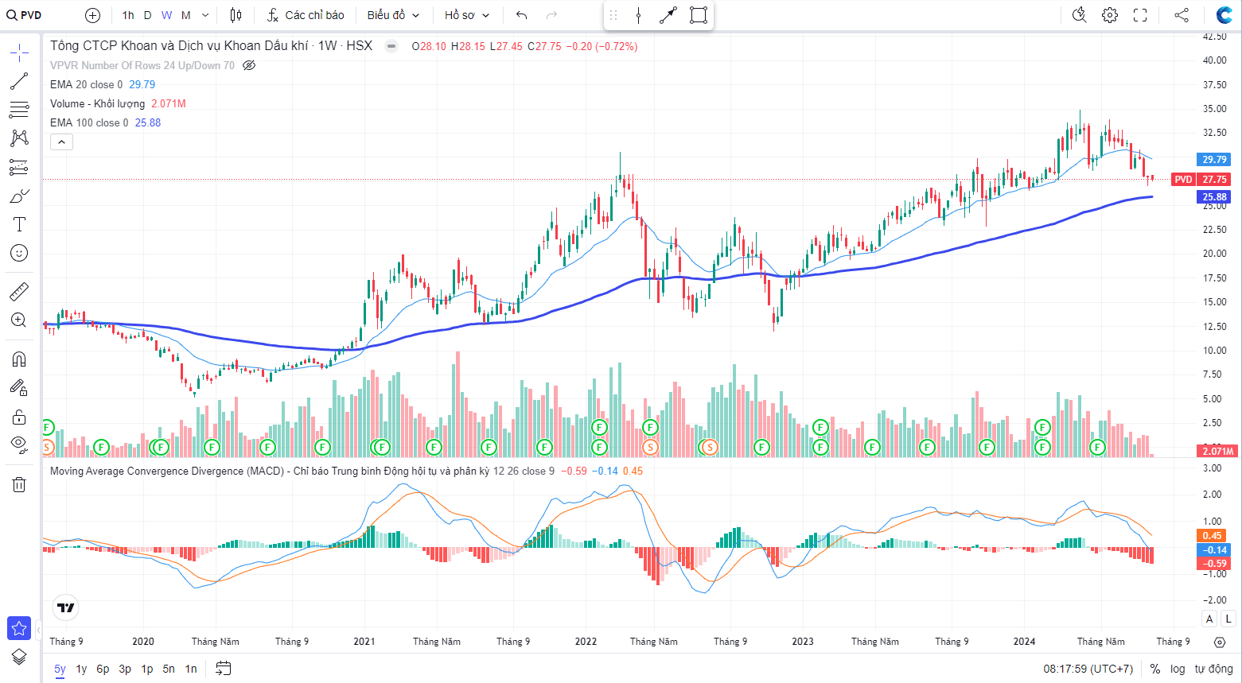Viewport: 1242px width, 683px height.
Task: Hide all drawings with eye icon
Action: [19, 444]
